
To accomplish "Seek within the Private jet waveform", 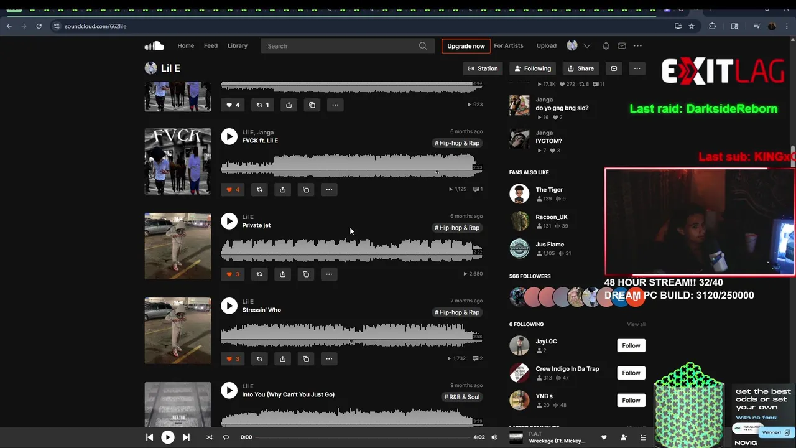I will (351, 251).
